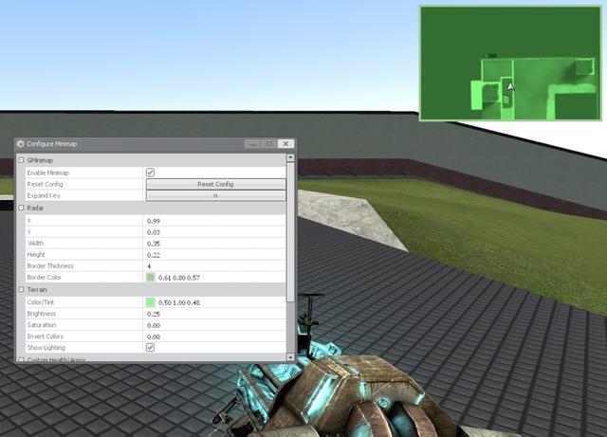Collapse the GMinimap section

point(22,160)
